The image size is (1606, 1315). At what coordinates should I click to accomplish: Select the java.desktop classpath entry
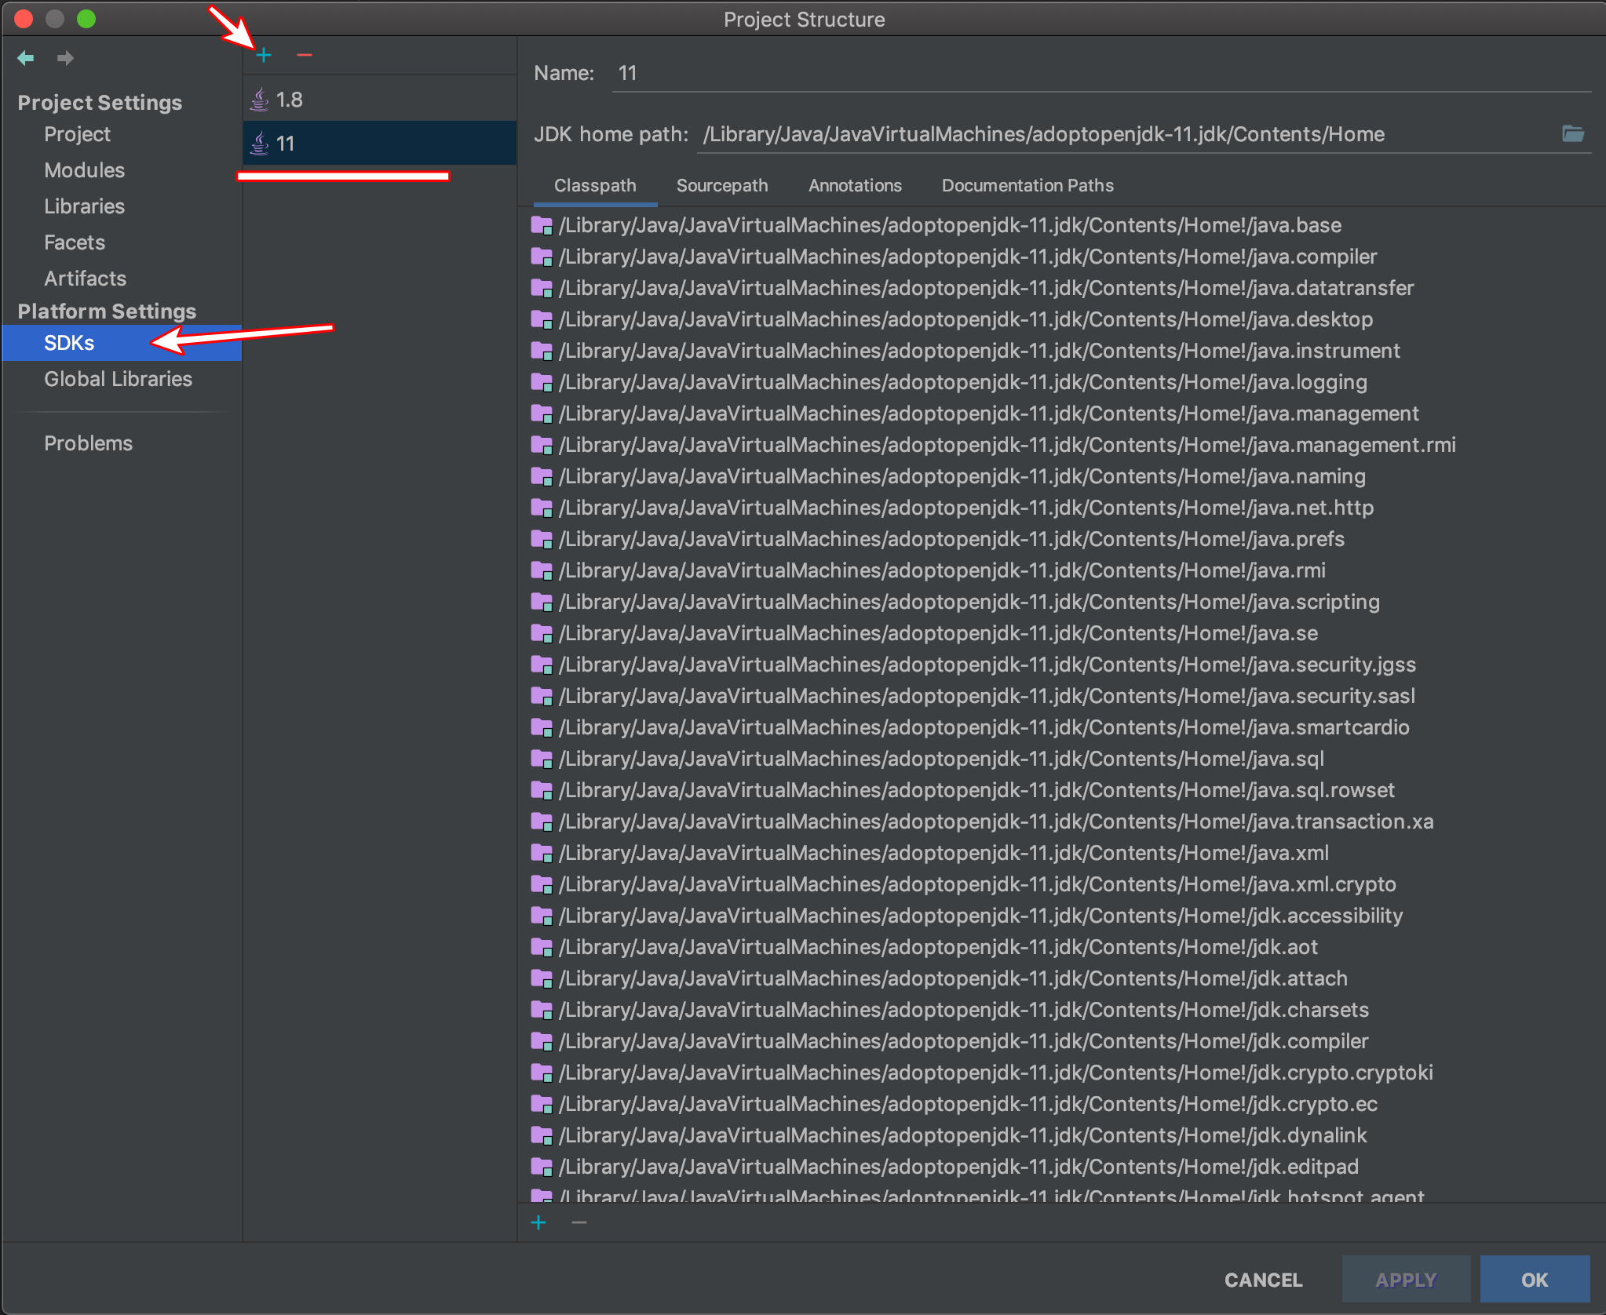[x=965, y=319]
